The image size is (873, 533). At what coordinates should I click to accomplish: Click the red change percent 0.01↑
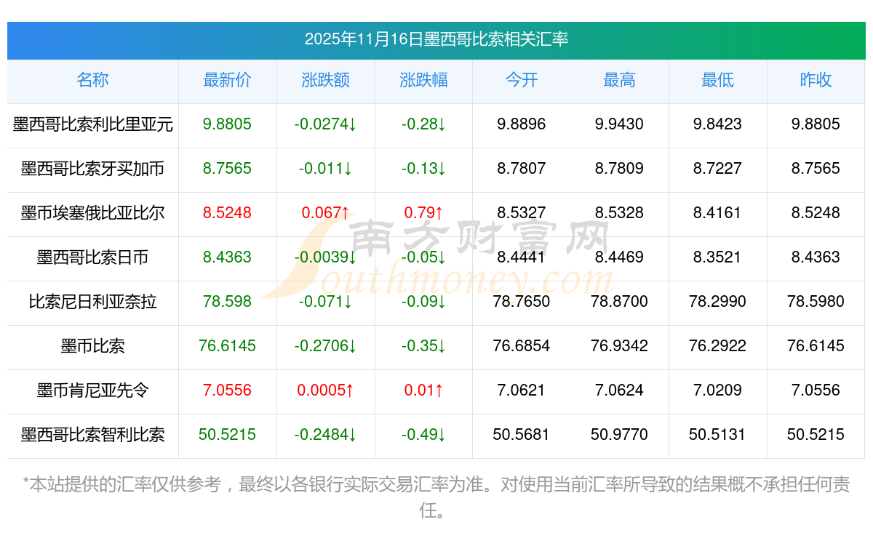[423, 390]
